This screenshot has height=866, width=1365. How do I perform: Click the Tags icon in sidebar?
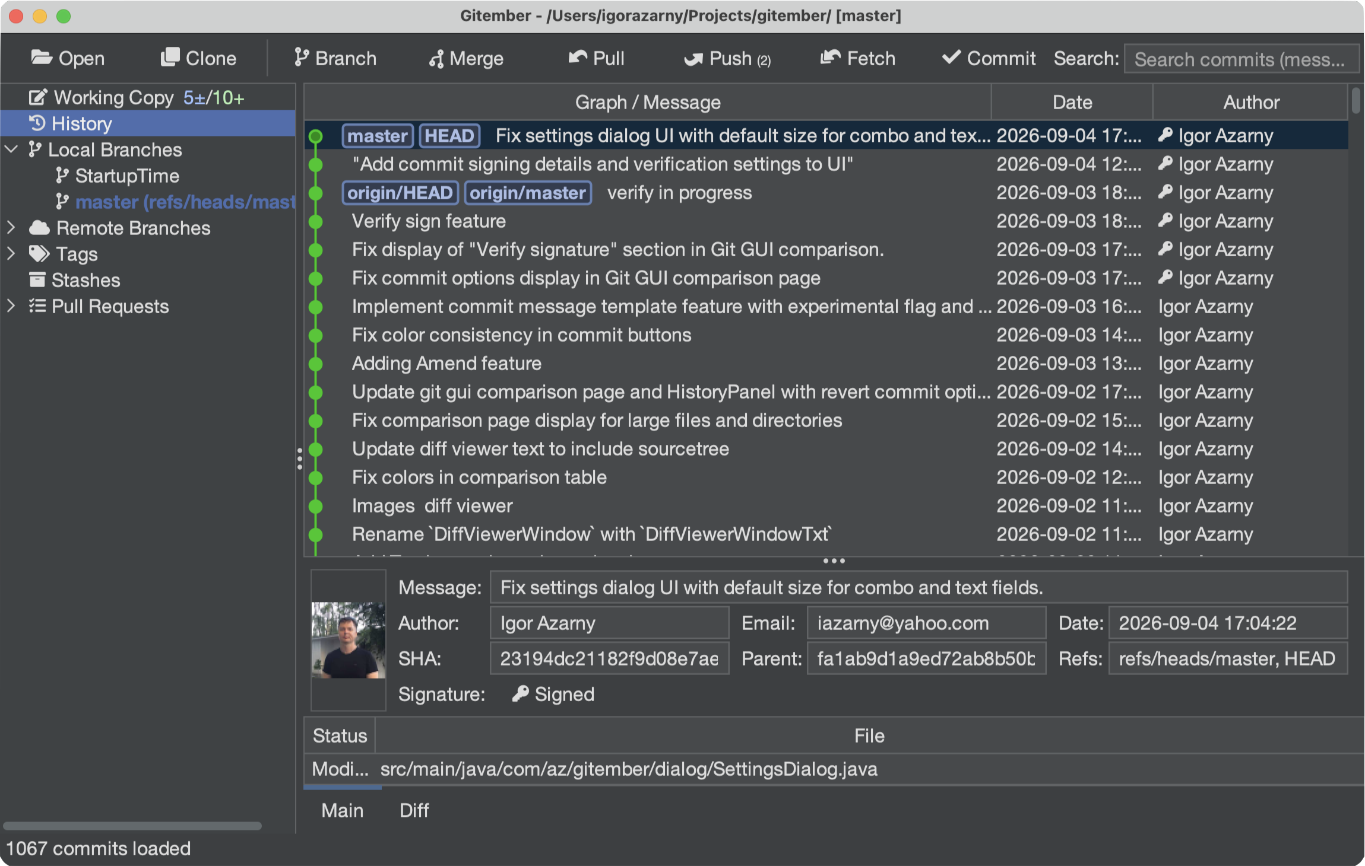pyautogui.click(x=39, y=254)
